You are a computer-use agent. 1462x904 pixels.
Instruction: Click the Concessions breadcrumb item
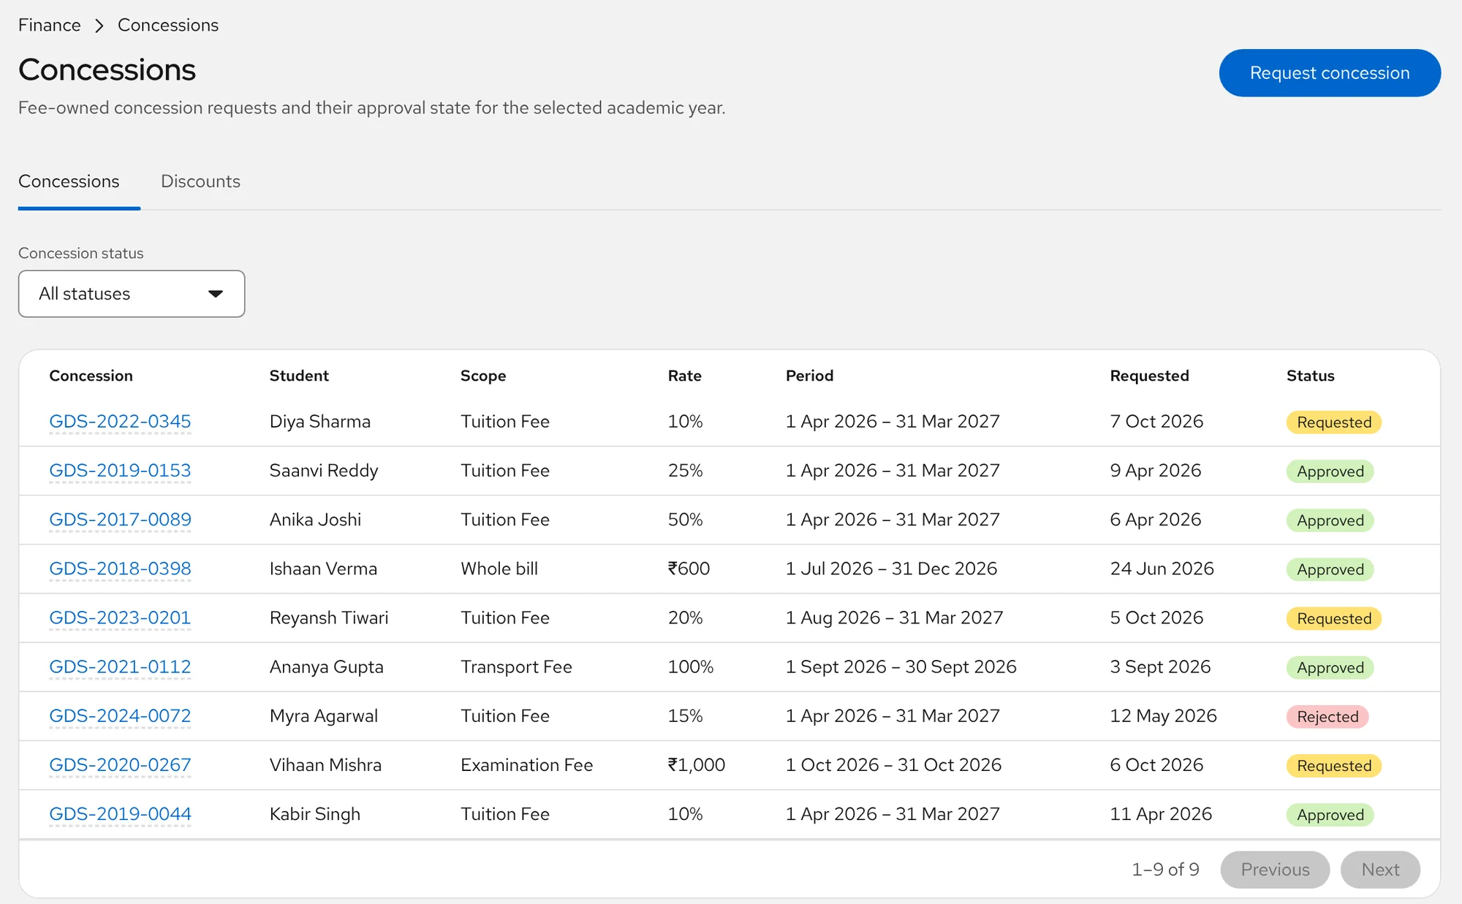point(168,25)
